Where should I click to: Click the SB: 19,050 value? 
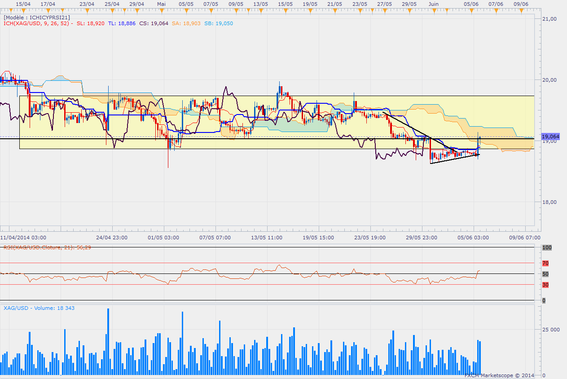coord(219,23)
